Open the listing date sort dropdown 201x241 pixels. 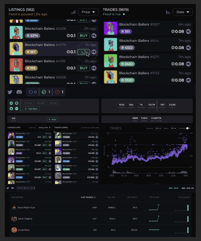[45, 128]
